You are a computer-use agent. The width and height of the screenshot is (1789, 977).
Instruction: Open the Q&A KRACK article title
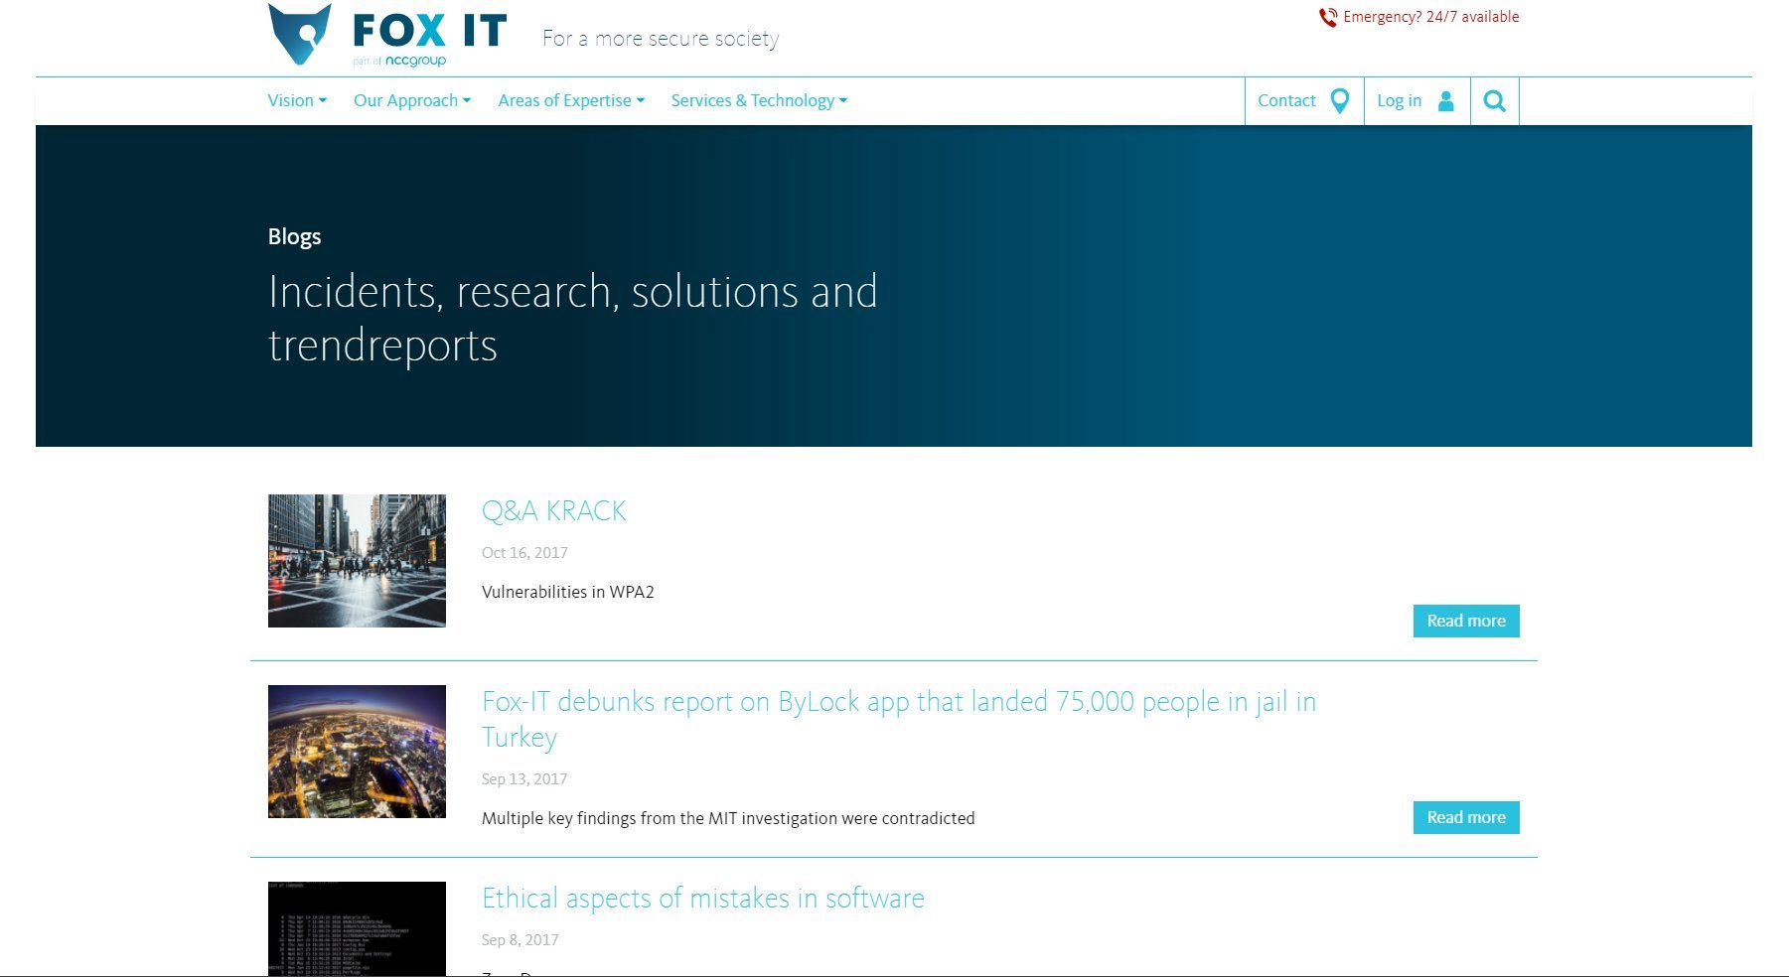click(553, 511)
